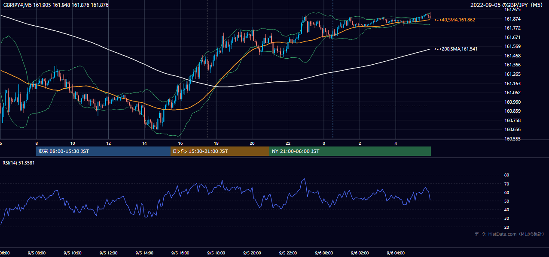This screenshot has height=257, width=549.
Task: Click bottom date label 9/5 12:00
Action: [x=109, y=253]
